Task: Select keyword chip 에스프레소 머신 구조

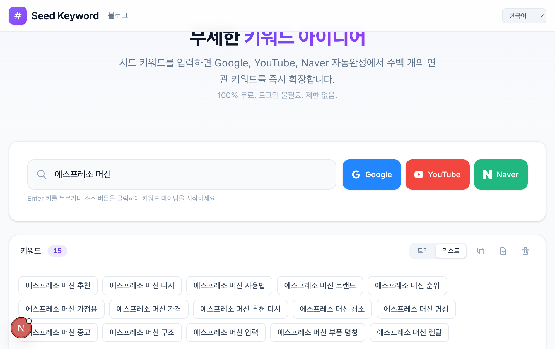Action: 142,333
